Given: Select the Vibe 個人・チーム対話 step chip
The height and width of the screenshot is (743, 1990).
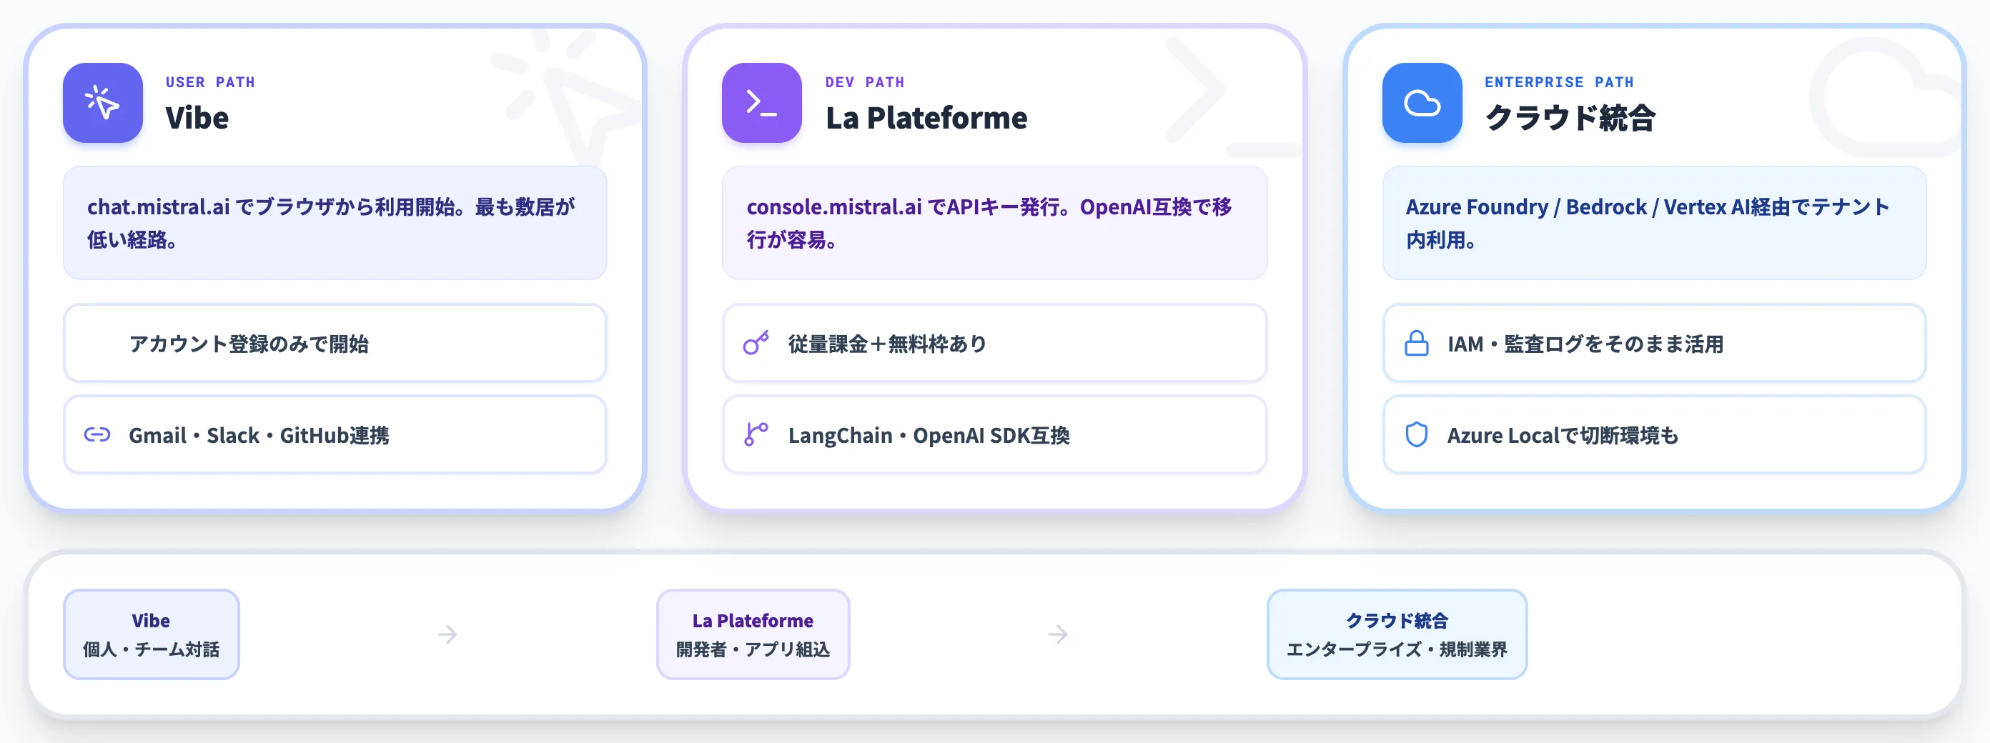Looking at the screenshot, I should (x=152, y=634).
